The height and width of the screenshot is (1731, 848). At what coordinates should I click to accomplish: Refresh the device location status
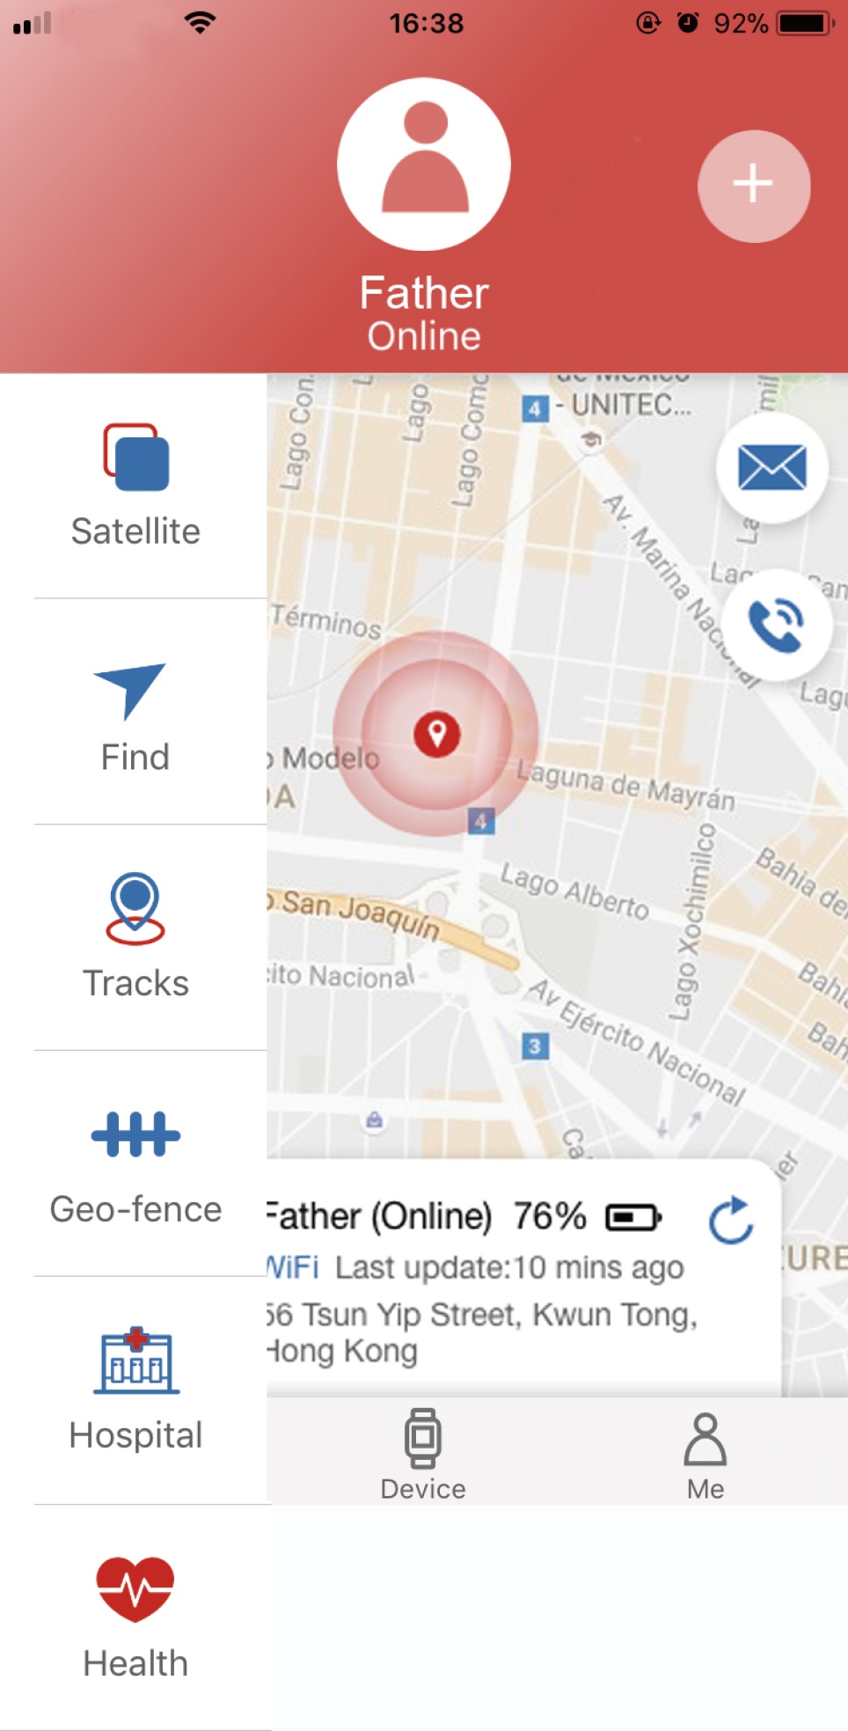(731, 1220)
